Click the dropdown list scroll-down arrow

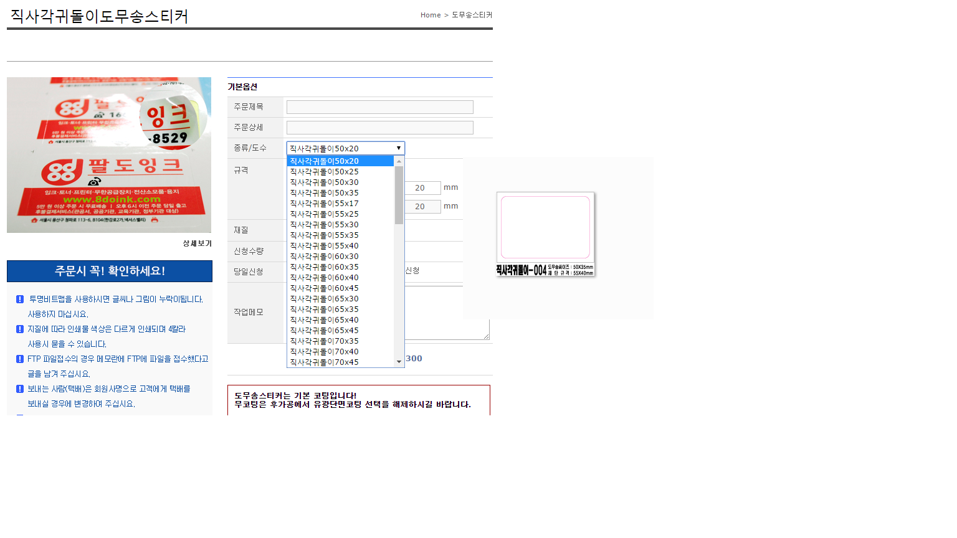pyautogui.click(x=399, y=362)
